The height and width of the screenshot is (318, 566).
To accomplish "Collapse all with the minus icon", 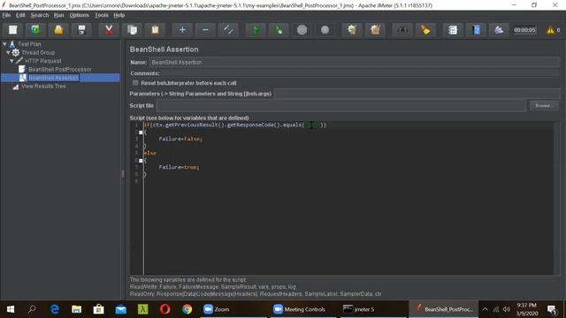I will [x=205, y=30].
